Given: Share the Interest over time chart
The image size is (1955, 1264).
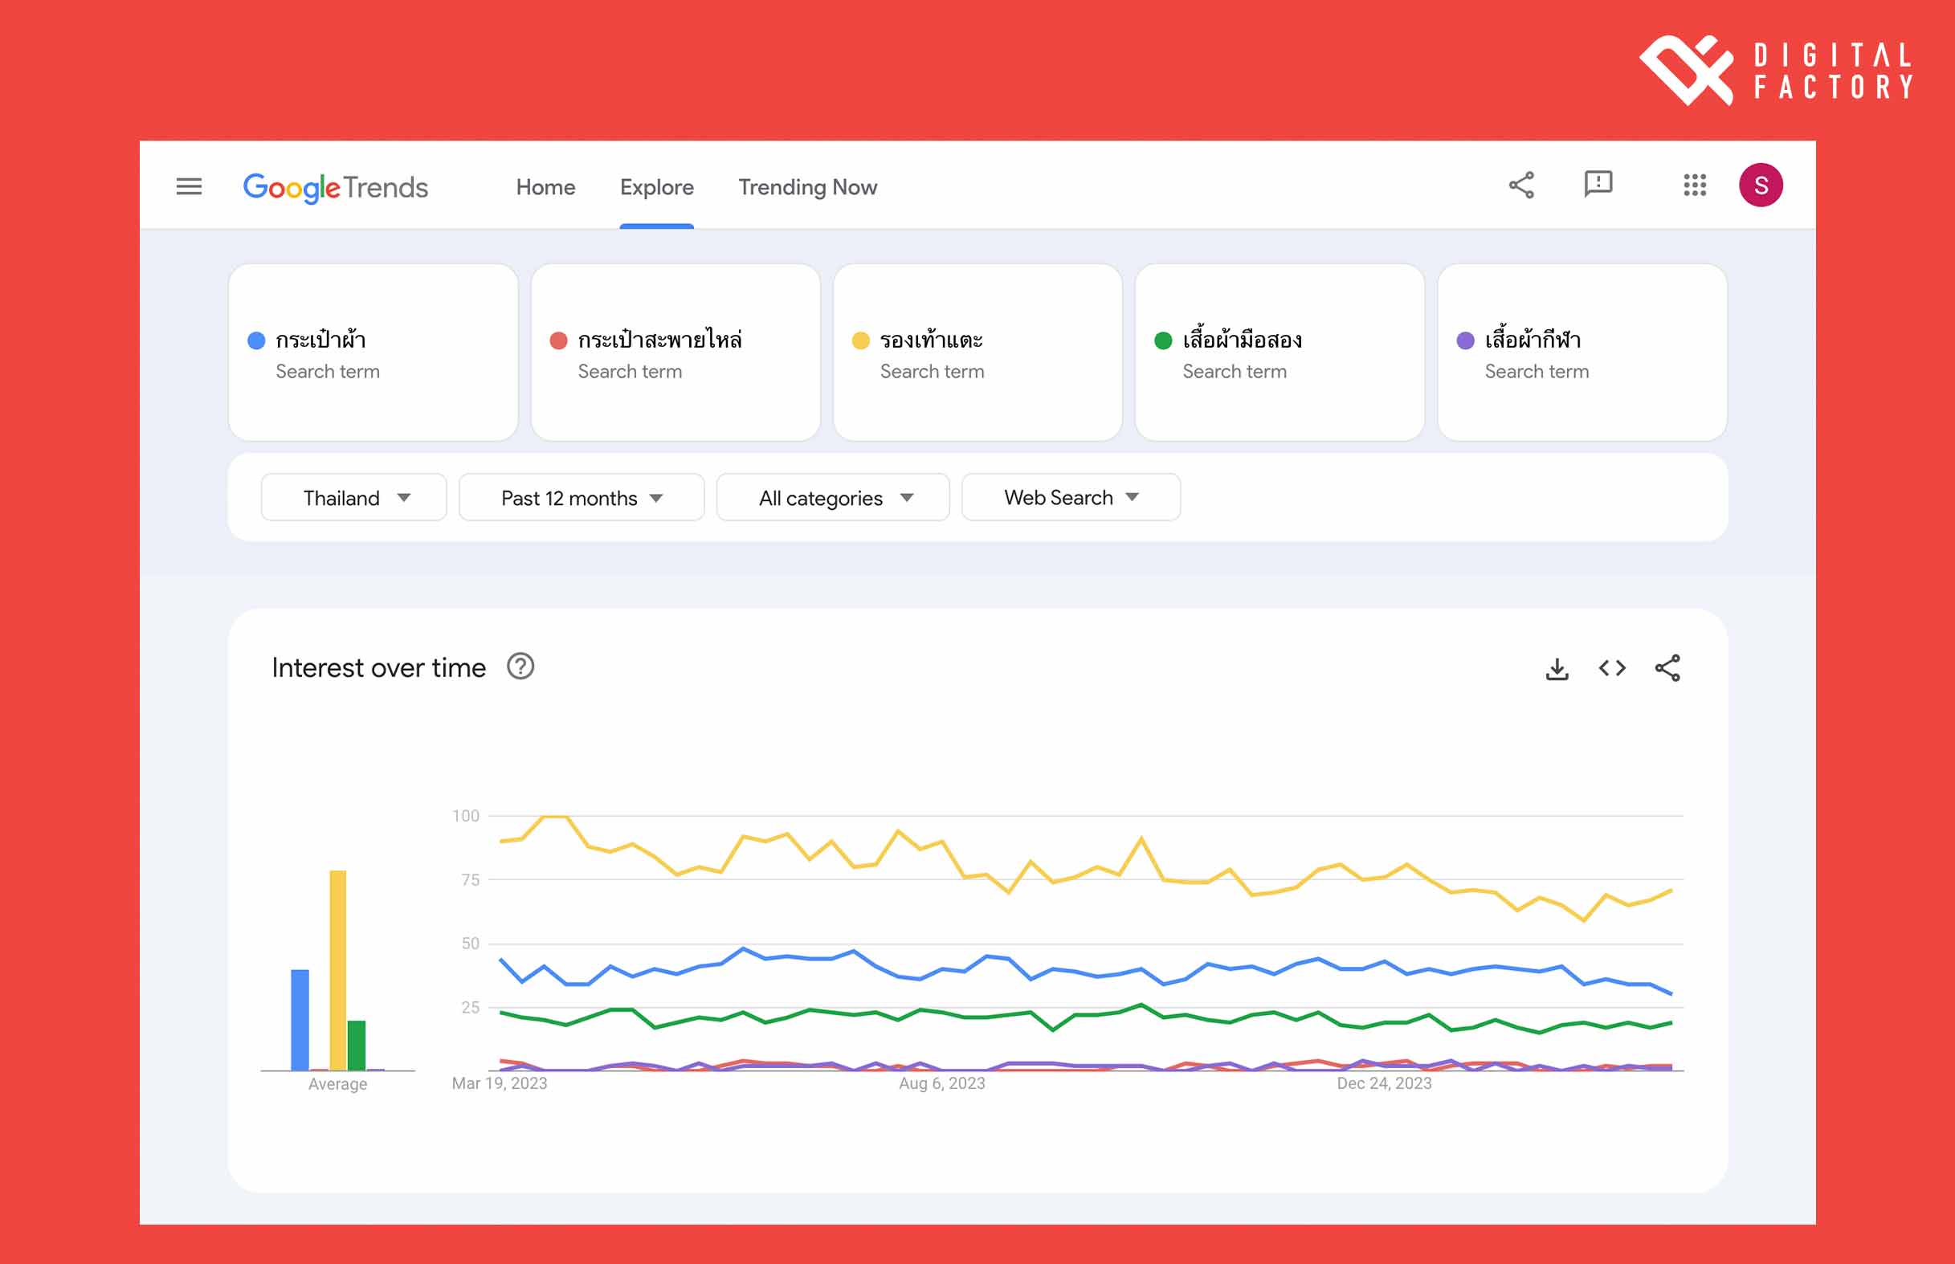Looking at the screenshot, I should 1667,667.
